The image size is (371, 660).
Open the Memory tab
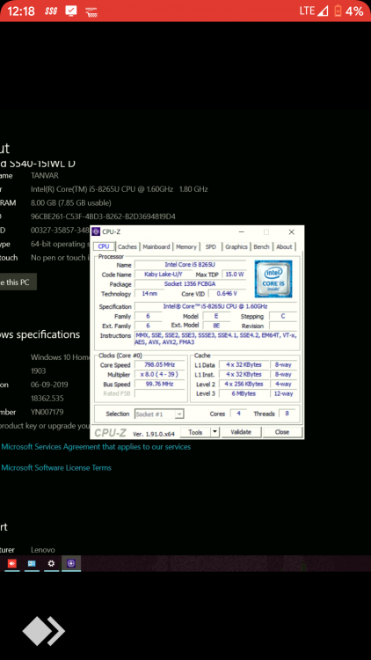coord(185,247)
